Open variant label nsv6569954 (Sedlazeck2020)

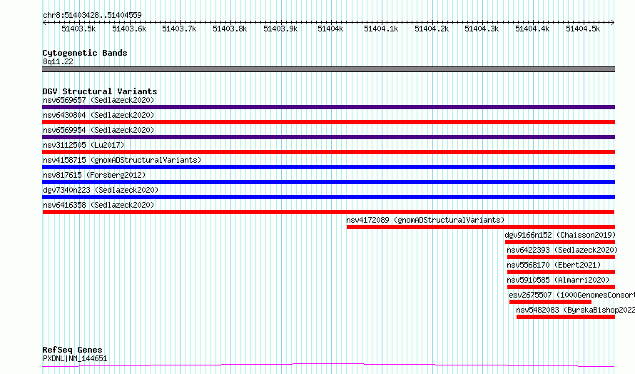[x=98, y=130]
